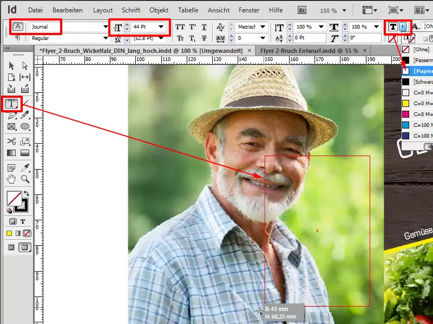Set formatting affects container
The width and height of the screenshot is (433, 324).
pos(12,221)
